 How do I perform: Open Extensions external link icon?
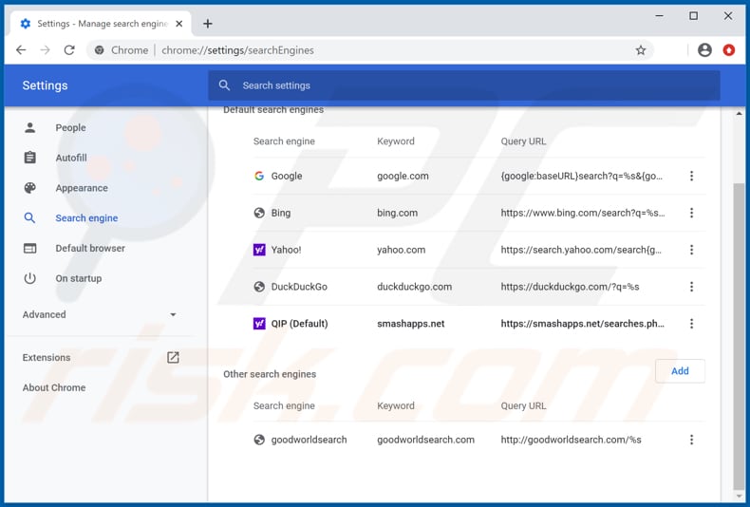(x=173, y=358)
